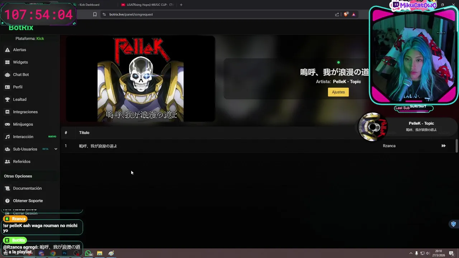View site information icon beside URL

pyautogui.click(x=104, y=14)
